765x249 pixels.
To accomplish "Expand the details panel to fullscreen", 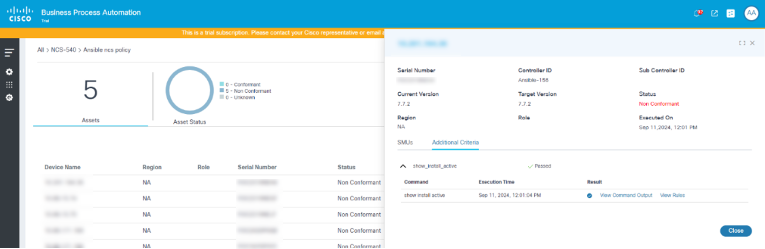I will click(x=742, y=43).
